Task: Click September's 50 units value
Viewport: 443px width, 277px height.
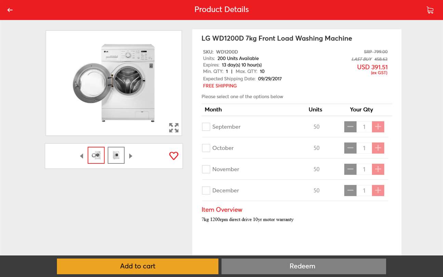Action: (317, 127)
